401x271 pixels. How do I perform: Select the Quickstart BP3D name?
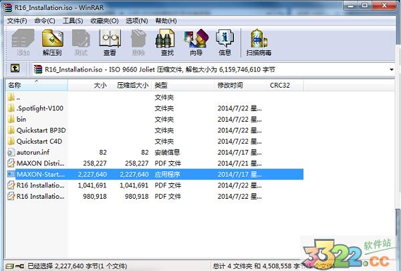click(x=41, y=130)
